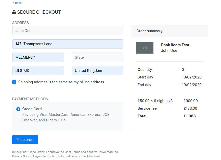221x160 pixels.
Task: Click the End day date 19/02/2020
Action: 192,85
